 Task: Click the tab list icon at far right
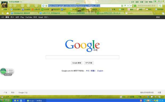163,13
